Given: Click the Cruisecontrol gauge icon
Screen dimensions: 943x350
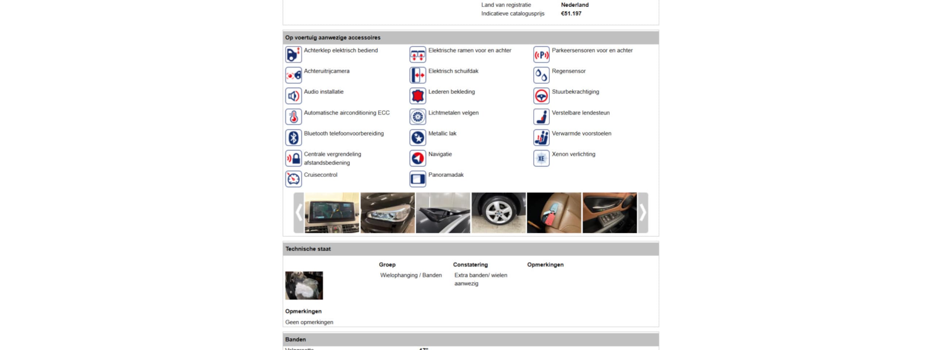Looking at the screenshot, I should tap(293, 179).
